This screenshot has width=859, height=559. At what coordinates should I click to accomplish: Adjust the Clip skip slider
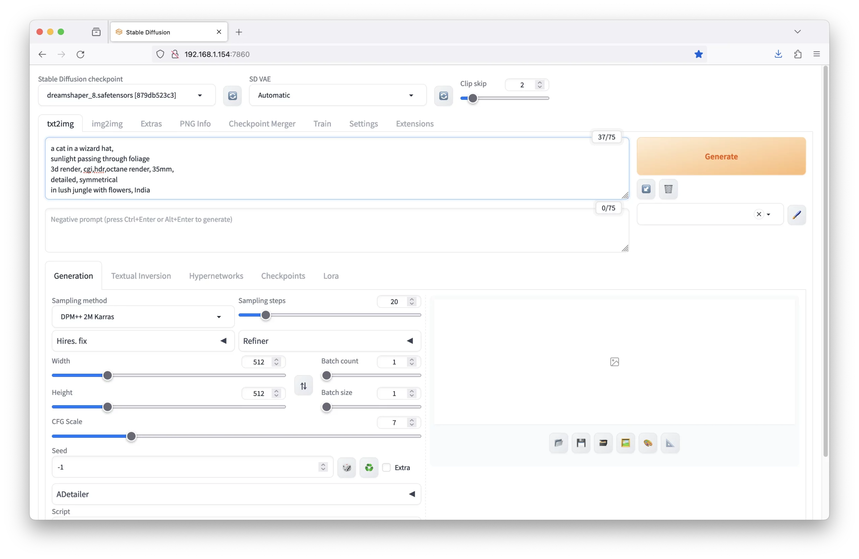click(505, 98)
